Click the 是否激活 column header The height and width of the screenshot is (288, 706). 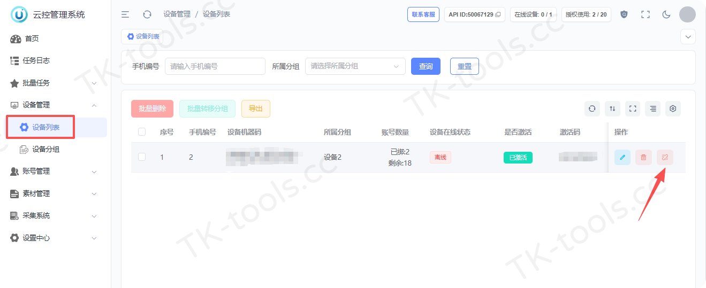[x=518, y=132]
